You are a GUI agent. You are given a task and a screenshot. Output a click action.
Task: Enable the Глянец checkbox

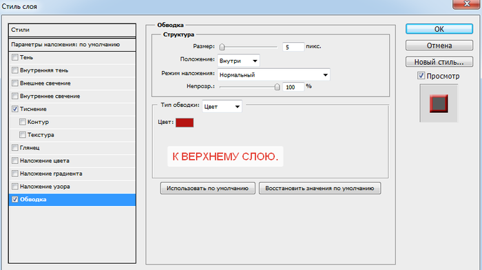tap(14, 147)
